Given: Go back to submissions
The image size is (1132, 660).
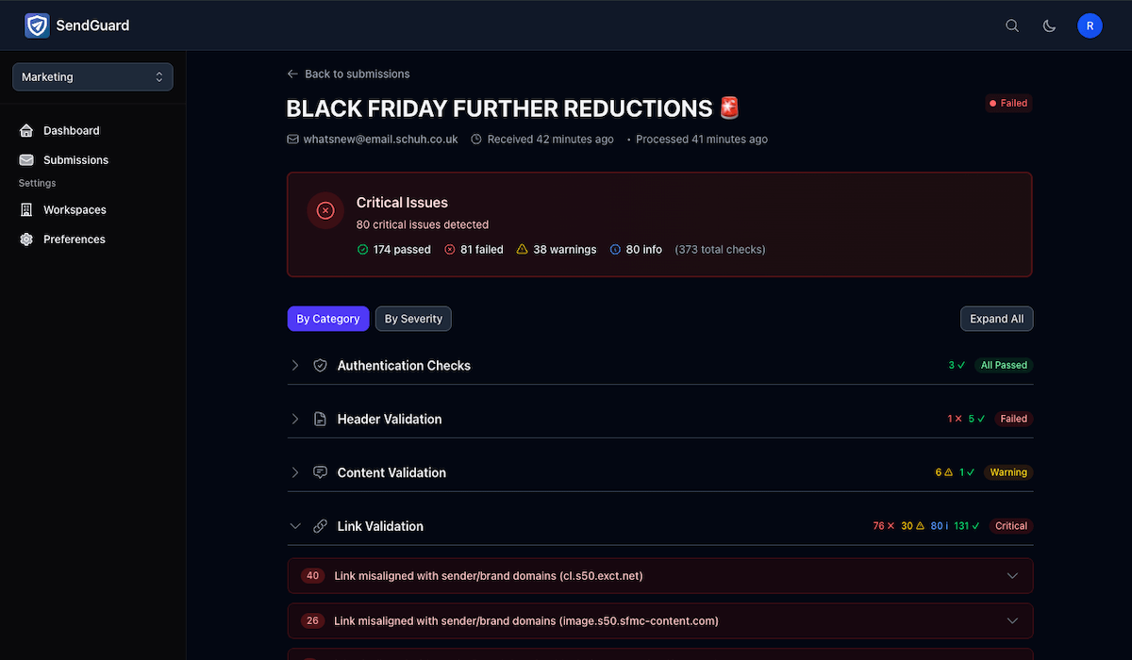Looking at the screenshot, I should coord(348,74).
